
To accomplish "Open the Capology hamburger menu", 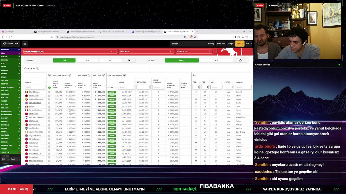I will point(25,44).
